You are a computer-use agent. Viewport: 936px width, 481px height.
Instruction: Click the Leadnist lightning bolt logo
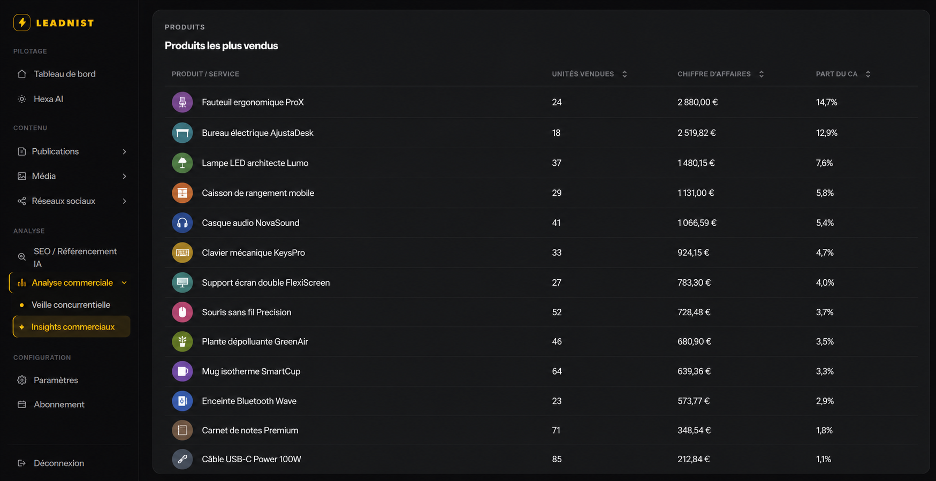pyautogui.click(x=22, y=22)
